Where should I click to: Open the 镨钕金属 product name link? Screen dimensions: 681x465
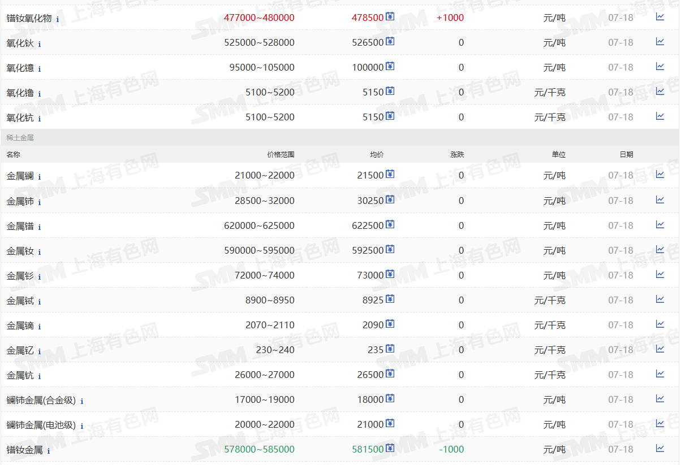pos(24,450)
